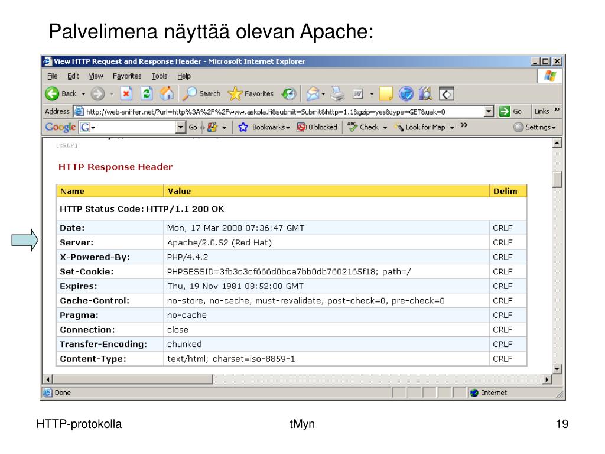This screenshot has width=605, height=454.
Task: Click the Research book icon
Action: [x=425, y=94]
